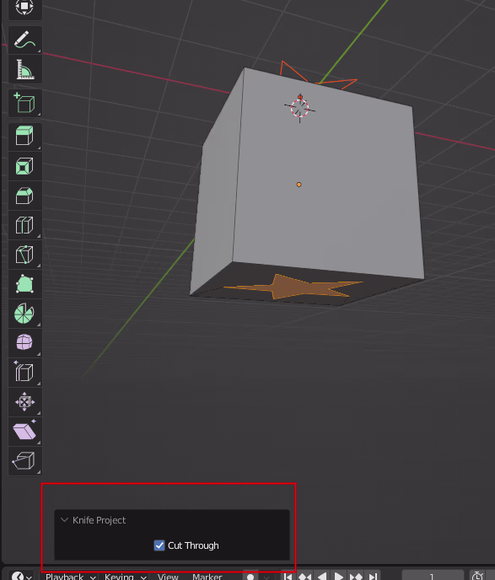The height and width of the screenshot is (580, 495).
Task: Jump to the end frame
Action: pos(373,577)
